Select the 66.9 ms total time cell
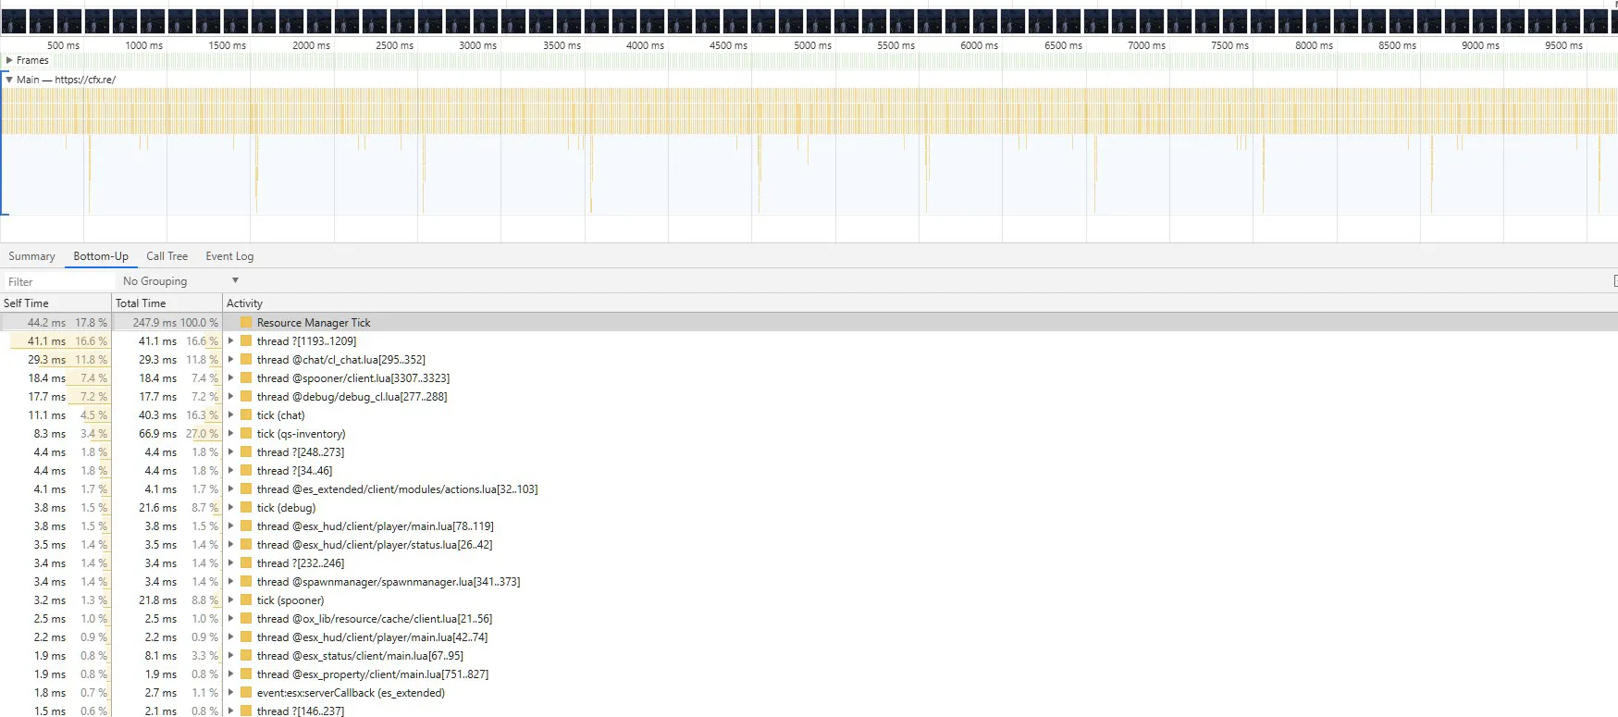This screenshot has width=1618, height=717. (157, 434)
